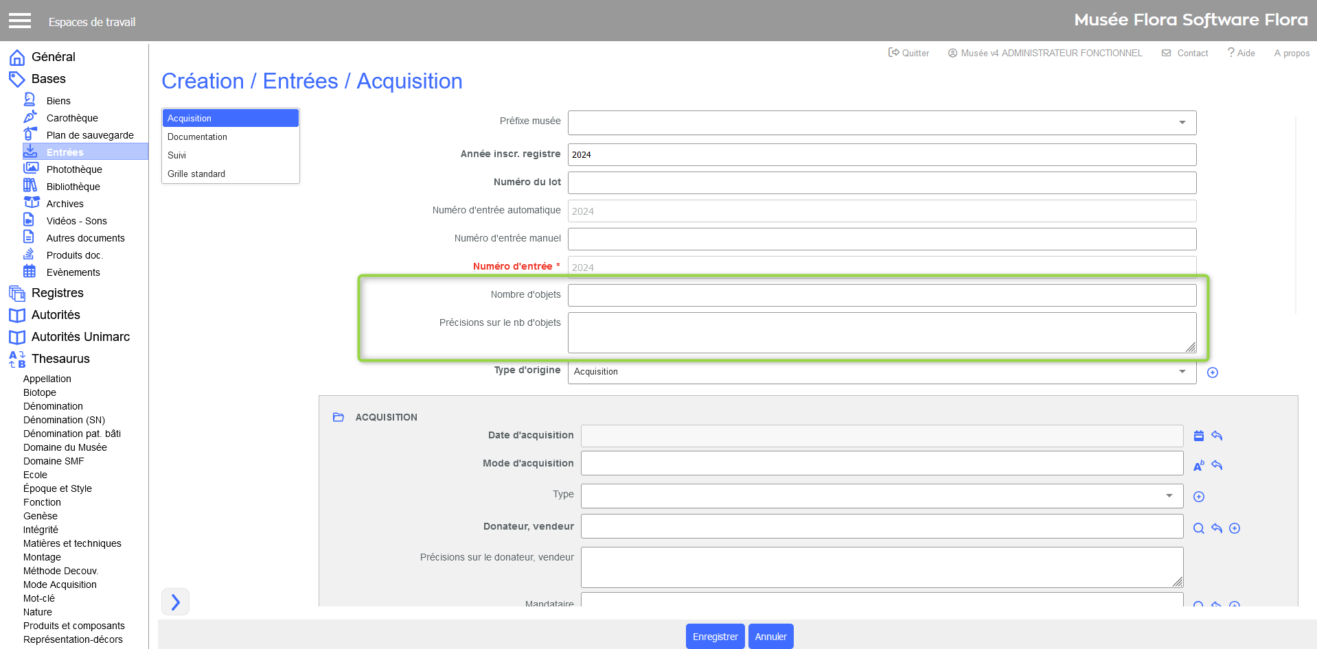This screenshot has height=649, width=1317.
Task: Click the Général home icon
Action: click(17, 57)
